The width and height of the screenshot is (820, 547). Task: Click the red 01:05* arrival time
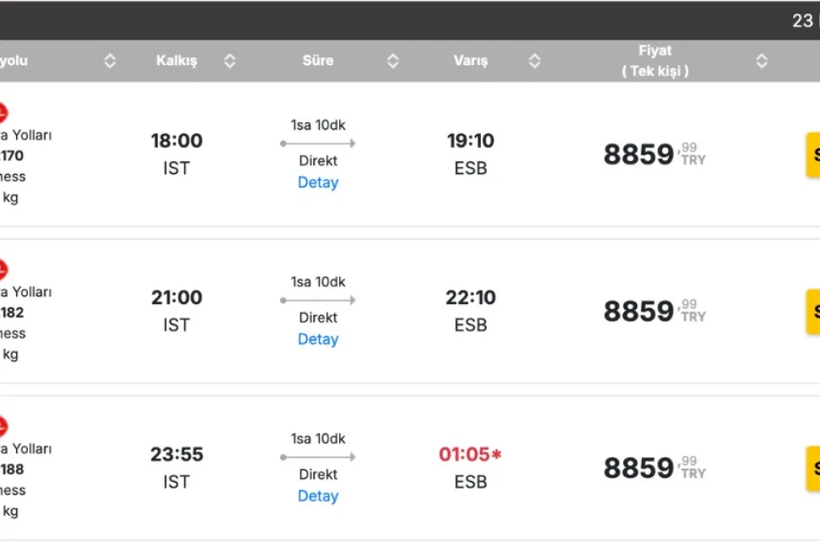tap(470, 454)
